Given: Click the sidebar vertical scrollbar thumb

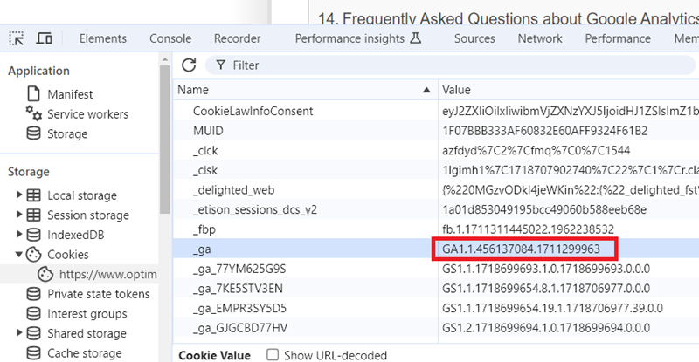Looking at the screenshot, I should coord(165,140).
